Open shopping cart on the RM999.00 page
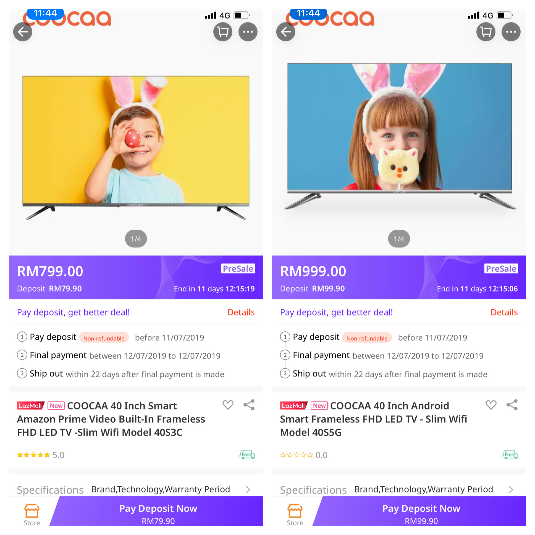535x535 pixels. (x=486, y=32)
